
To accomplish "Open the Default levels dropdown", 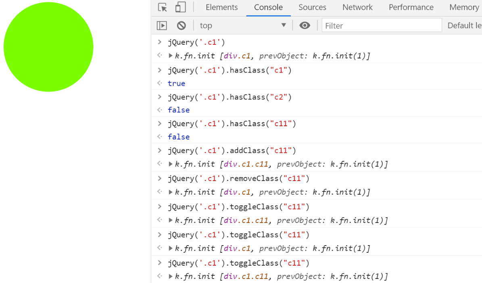I will tap(465, 25).
